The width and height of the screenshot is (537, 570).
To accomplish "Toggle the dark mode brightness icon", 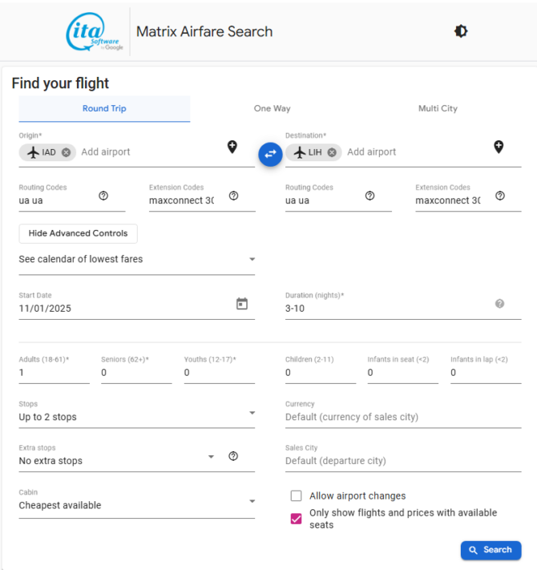I will pyautogui.click(x=461, y=31).
